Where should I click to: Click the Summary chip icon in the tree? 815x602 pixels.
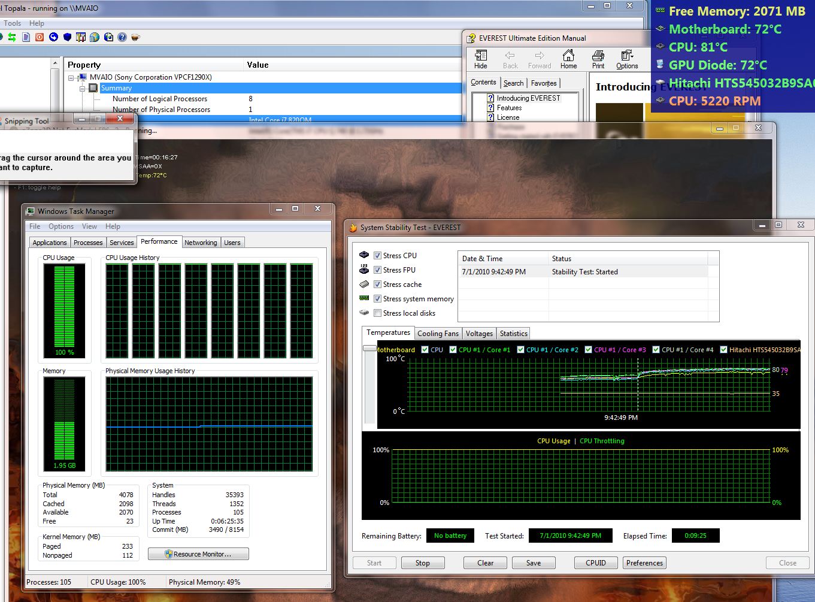tap(93, 88)
